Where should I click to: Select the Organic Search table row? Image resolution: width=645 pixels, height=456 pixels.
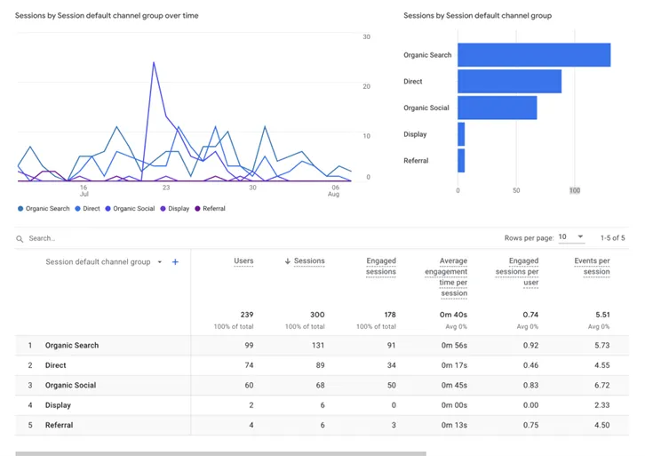click(72, 346)
